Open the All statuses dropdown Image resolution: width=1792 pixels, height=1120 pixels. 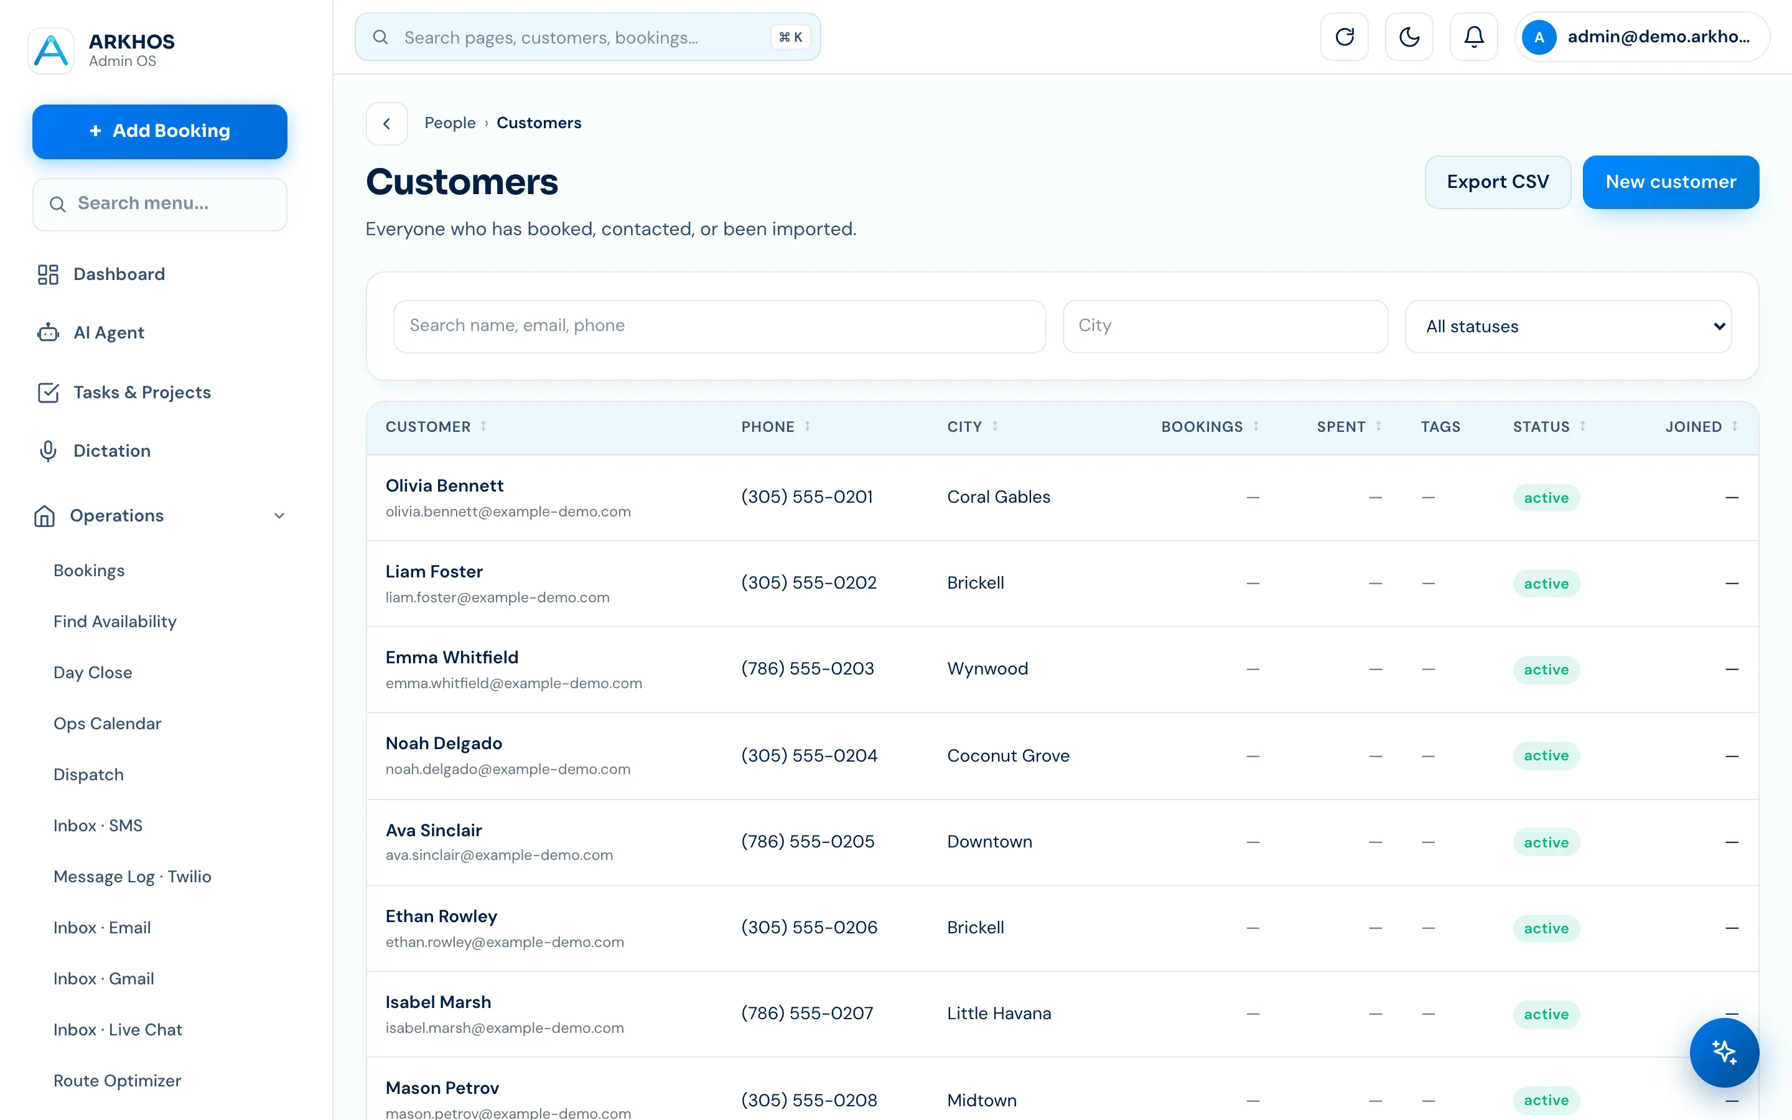1567,327
